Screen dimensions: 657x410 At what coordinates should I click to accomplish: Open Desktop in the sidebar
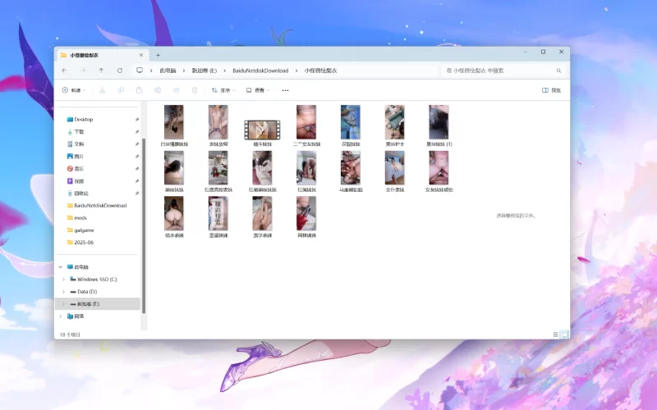[x=84, y=119]
